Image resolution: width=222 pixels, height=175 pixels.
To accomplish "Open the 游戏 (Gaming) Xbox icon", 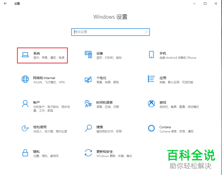I will point(151,103).
